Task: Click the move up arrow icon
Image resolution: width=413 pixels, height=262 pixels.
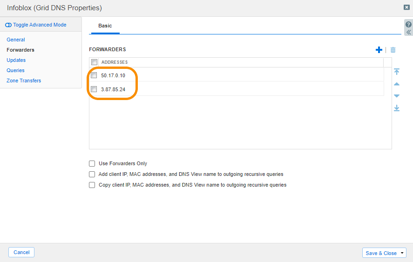Action: [x=397, y=84]
